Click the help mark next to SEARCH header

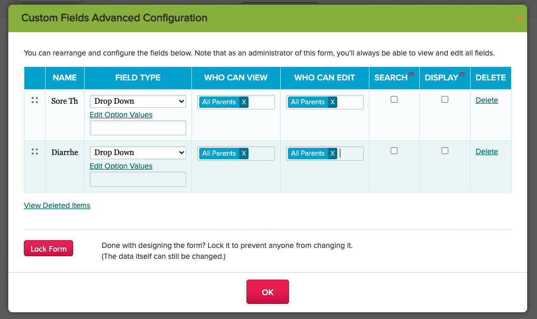click(x=411, y=74)
